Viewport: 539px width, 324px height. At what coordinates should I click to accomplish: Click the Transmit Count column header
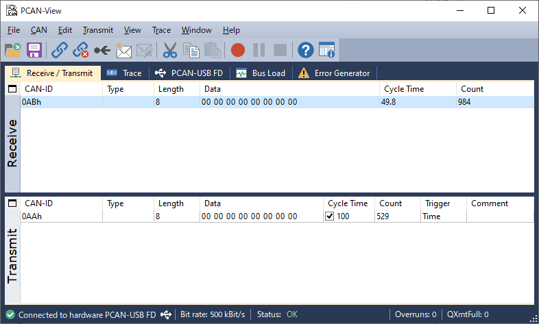click(397, 203)
